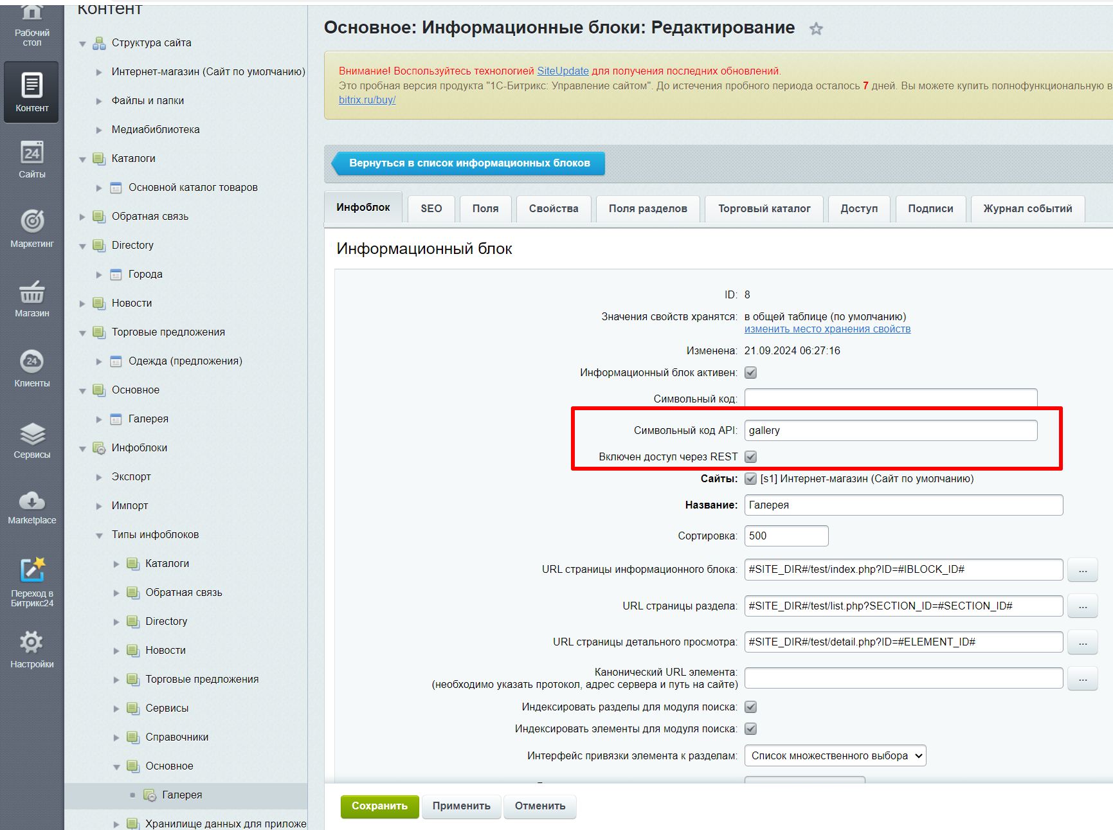Expand the Новости tree node arrow
The width and height of the screenshot is (1113, 830).
pos(82,303)
